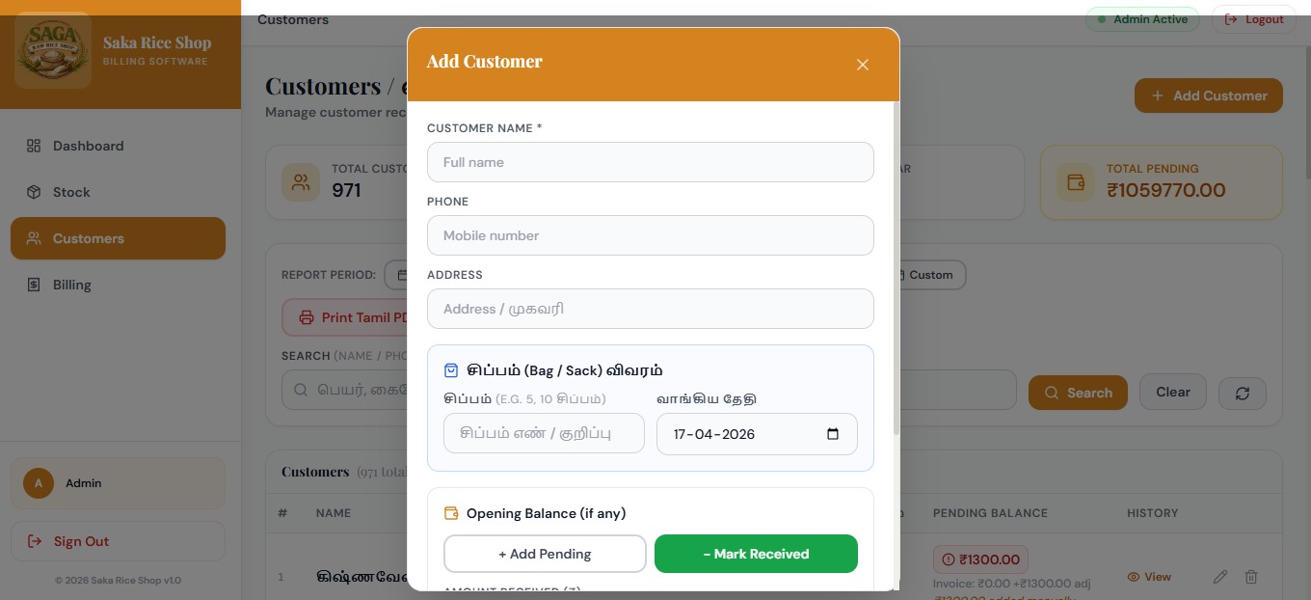The image size is (1311, 600).
Task: Click the Add Customer button
Action: pyautogui.click(x=1208, y=95)
